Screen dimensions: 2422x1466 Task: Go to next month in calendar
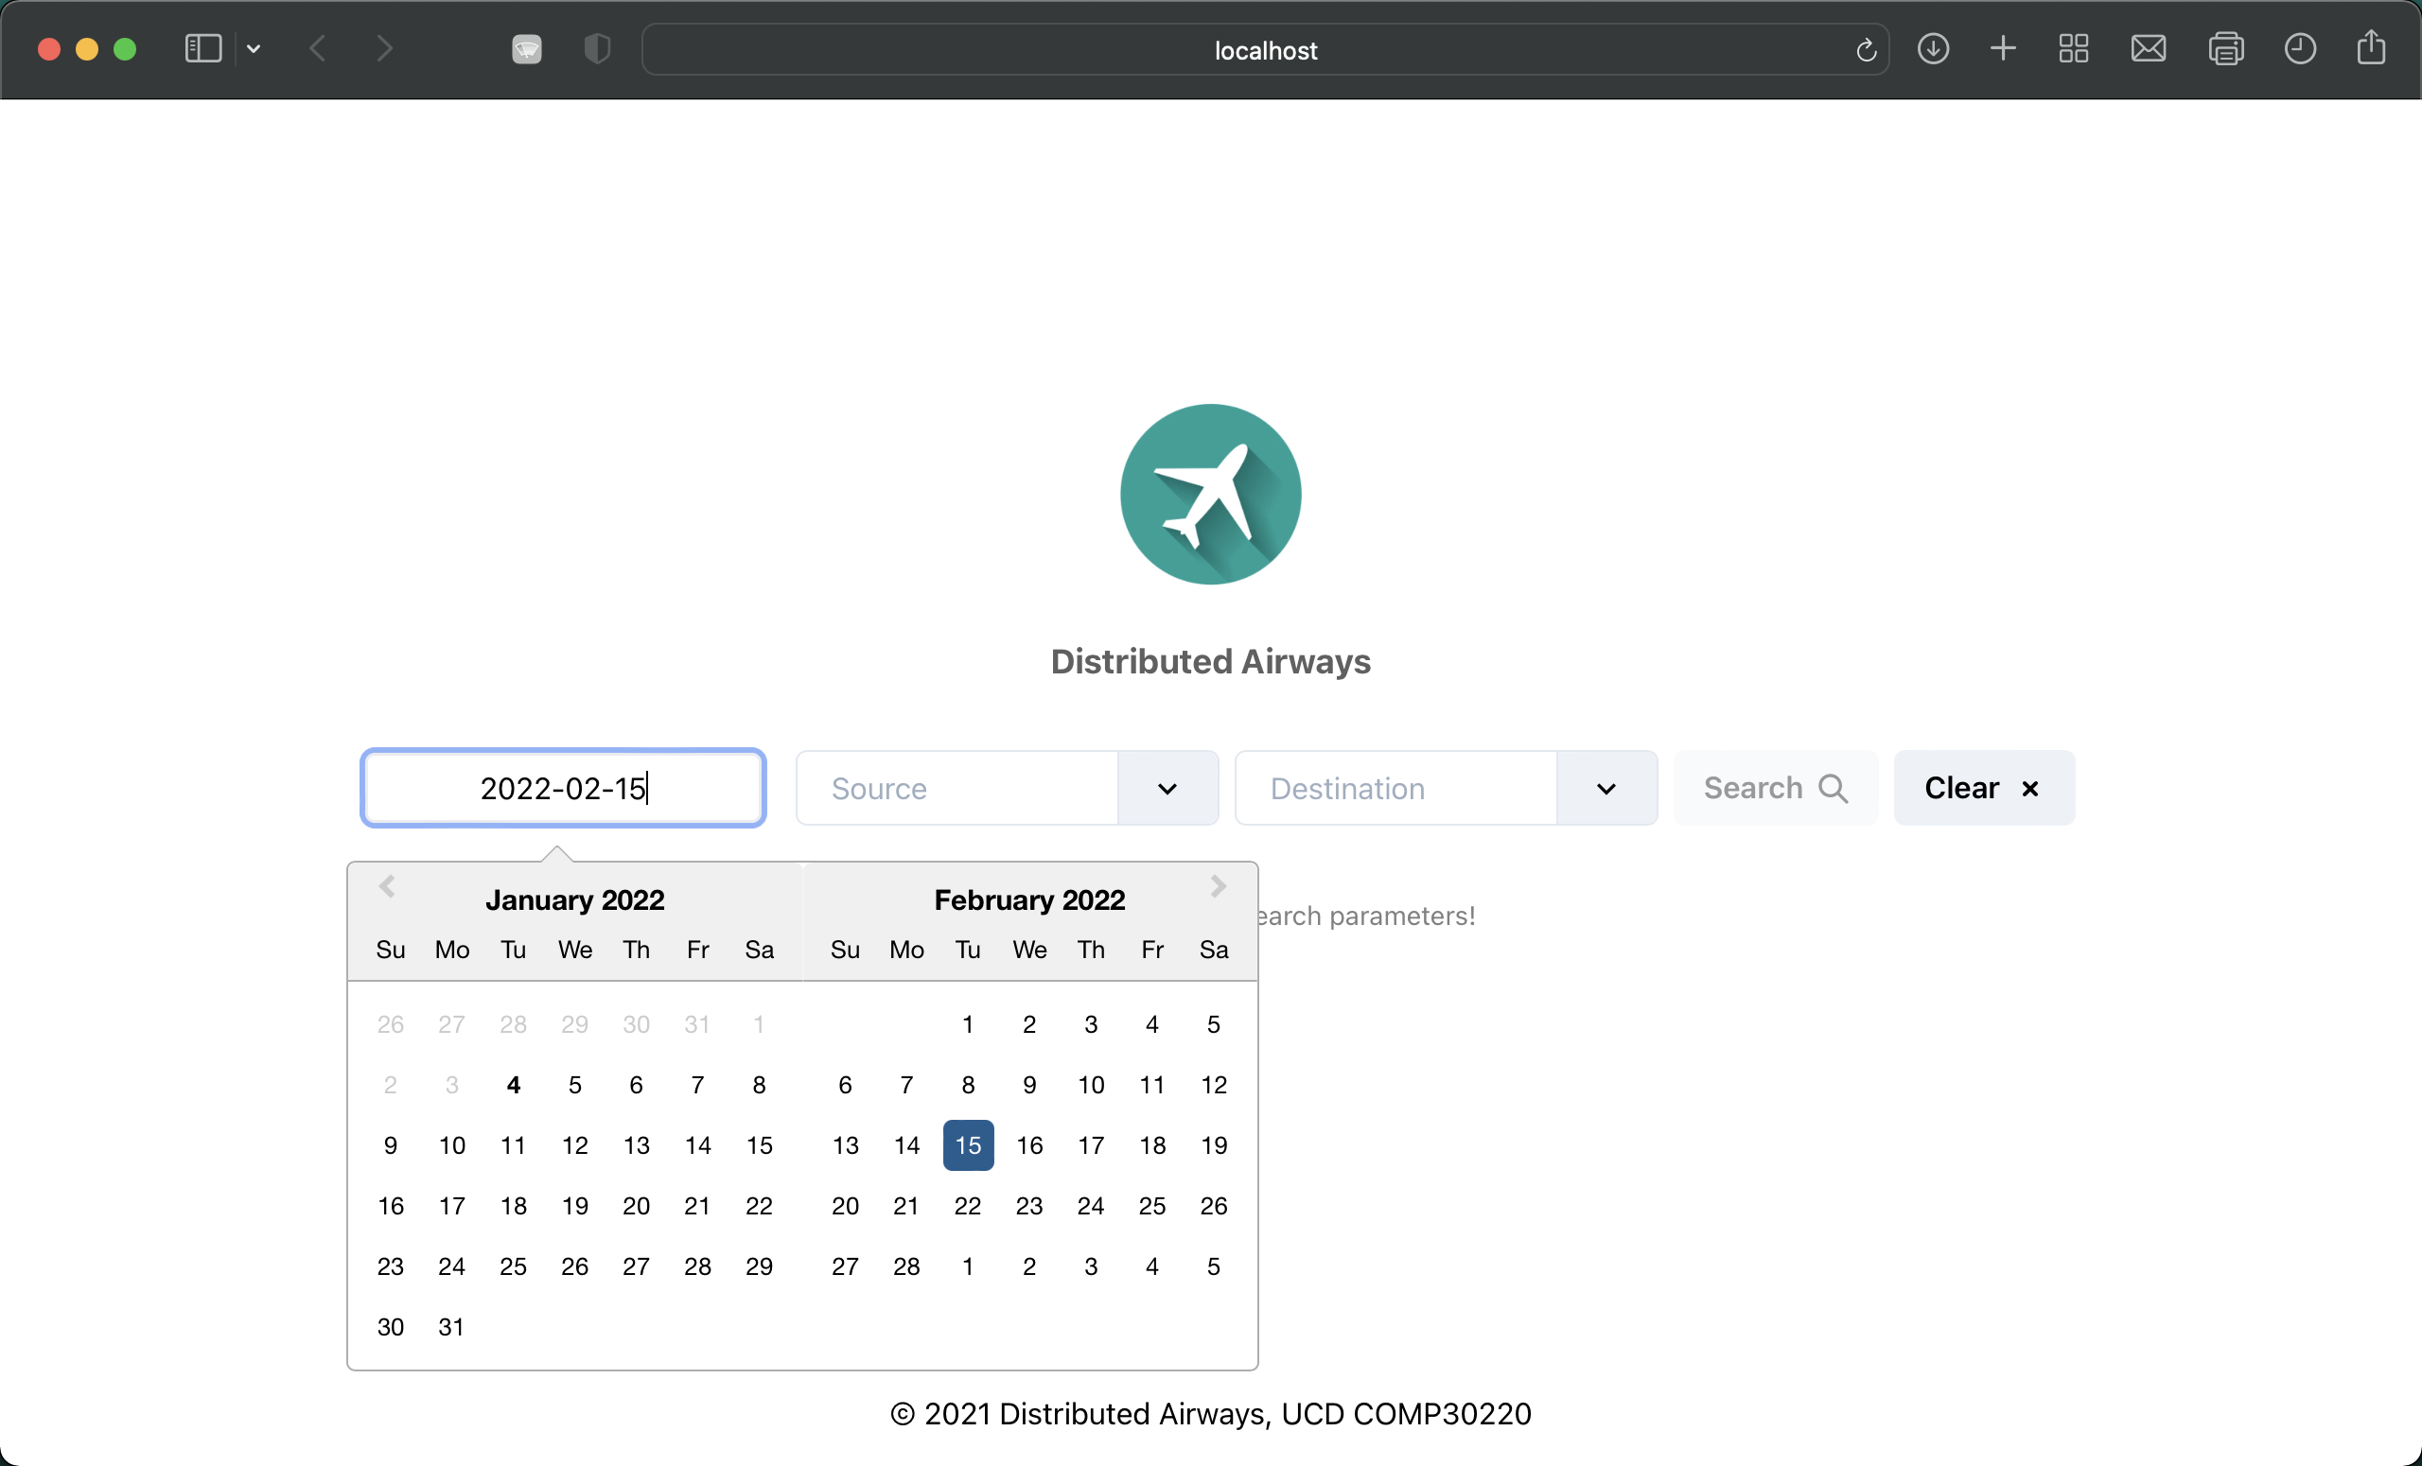[x=1218, y=886]
